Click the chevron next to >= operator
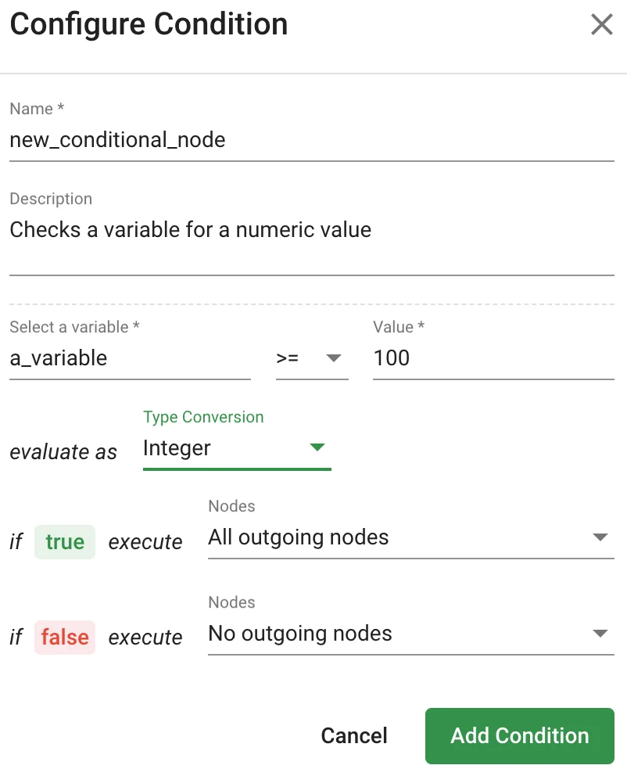The height and width of the screenshot is (776, 627). pos(335,358)
